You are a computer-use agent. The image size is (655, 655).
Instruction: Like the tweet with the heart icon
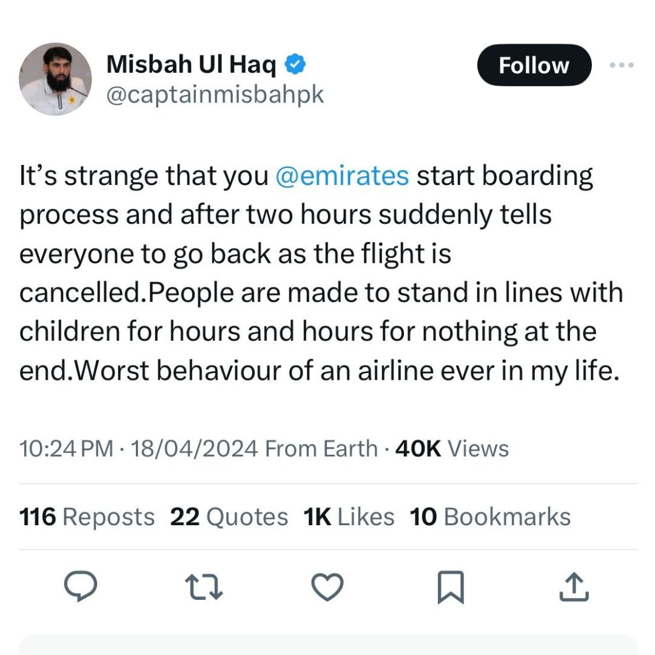(327, 586)
